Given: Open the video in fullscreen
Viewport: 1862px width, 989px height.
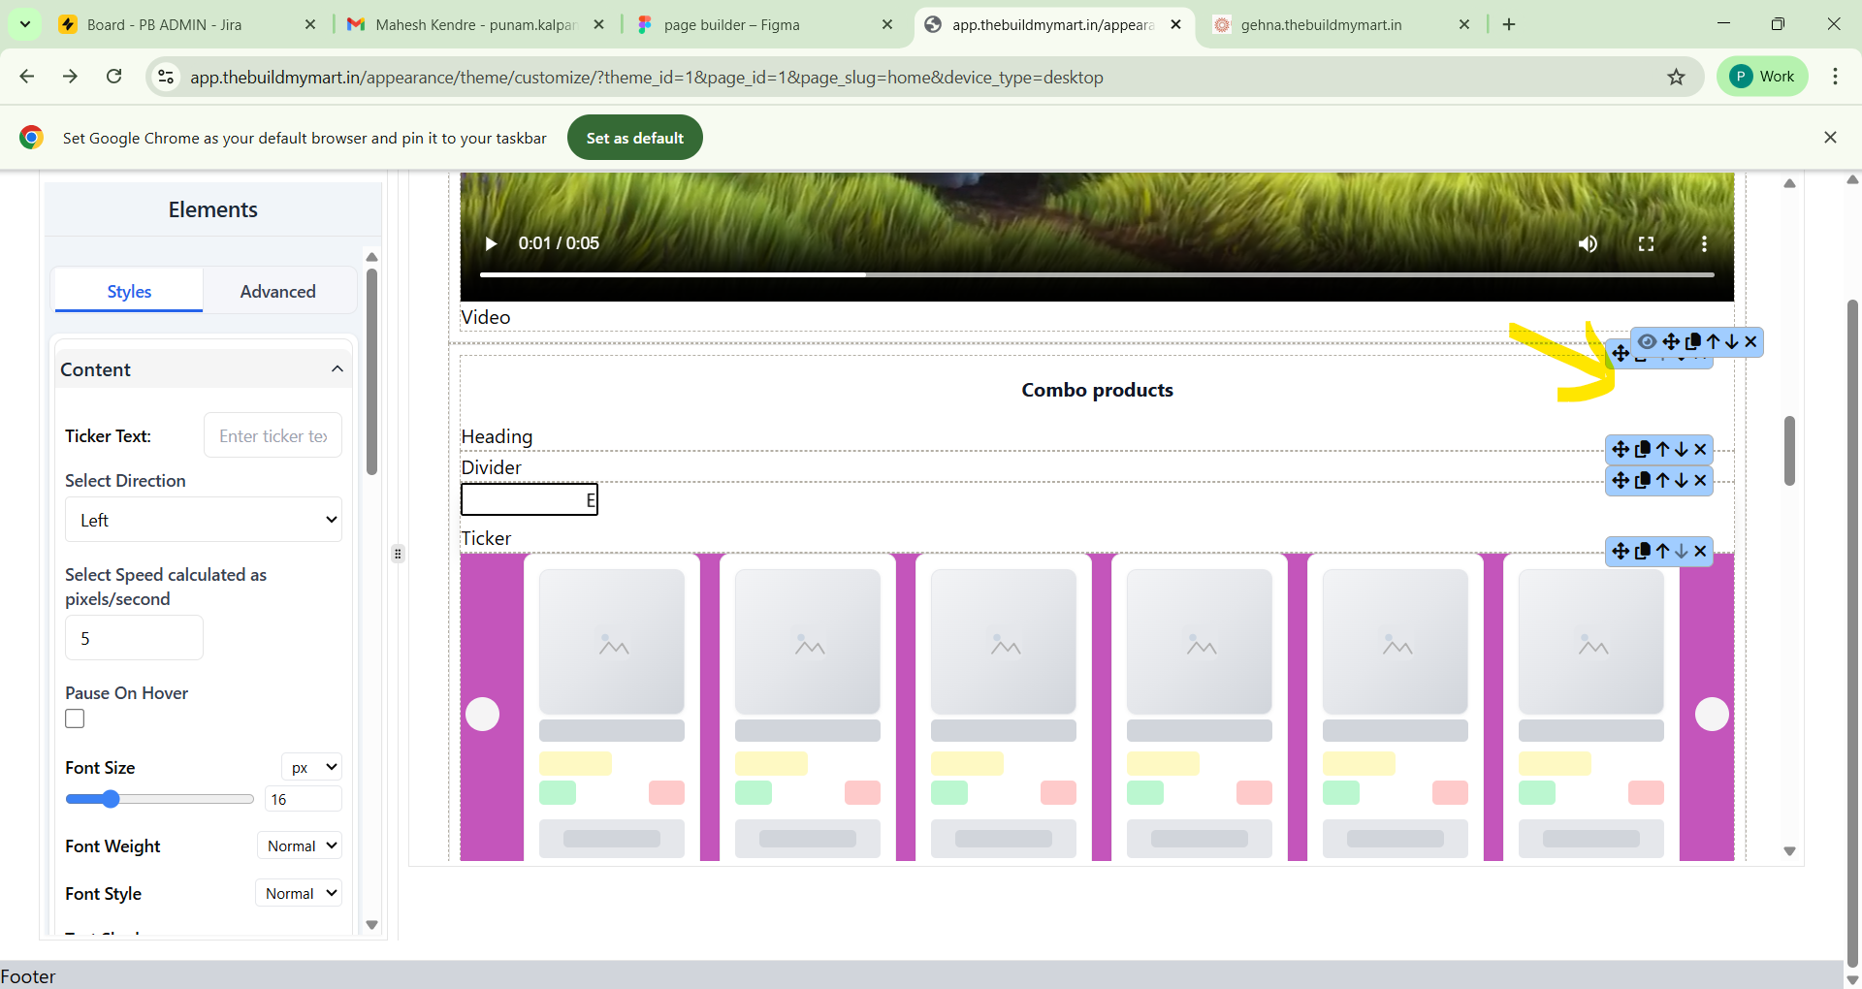Looking at the screenshot, I should click(1646, 243).
